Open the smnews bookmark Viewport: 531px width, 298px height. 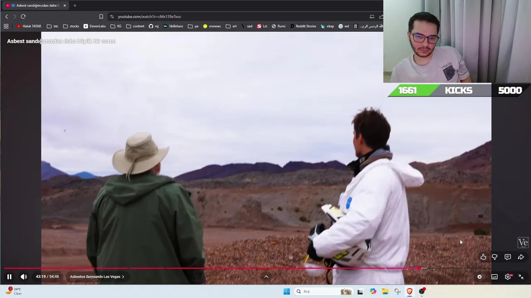pyautogui.click(x=212, y=26)
